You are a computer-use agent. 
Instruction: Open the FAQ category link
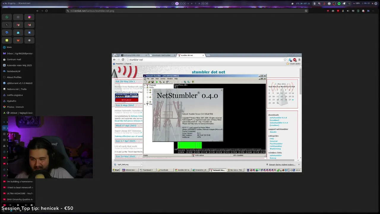click(x=272, y=139)
